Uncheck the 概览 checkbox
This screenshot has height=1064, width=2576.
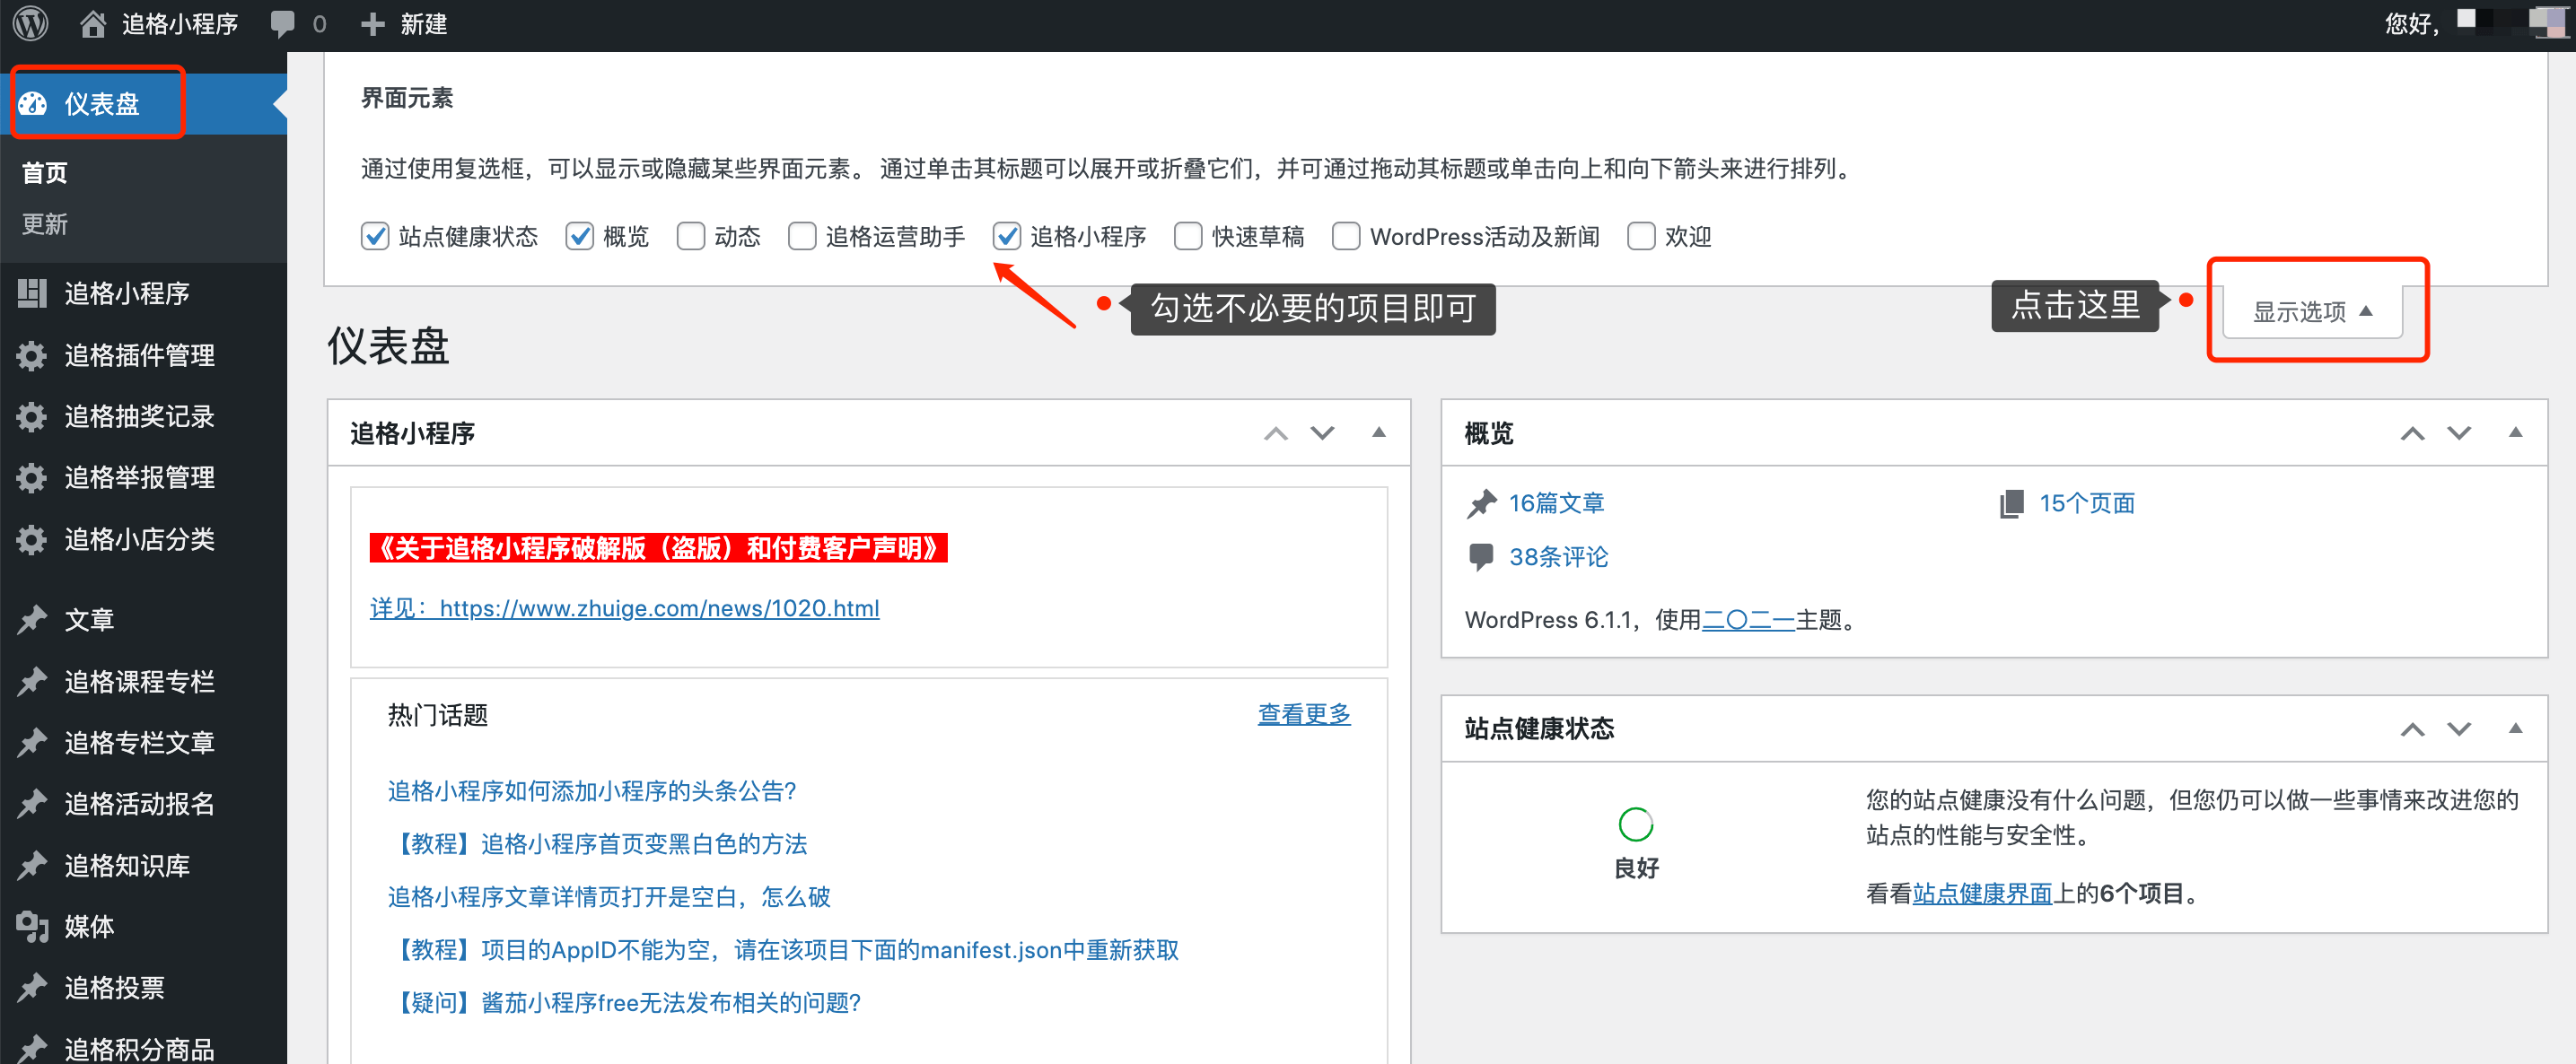[580, 237]
